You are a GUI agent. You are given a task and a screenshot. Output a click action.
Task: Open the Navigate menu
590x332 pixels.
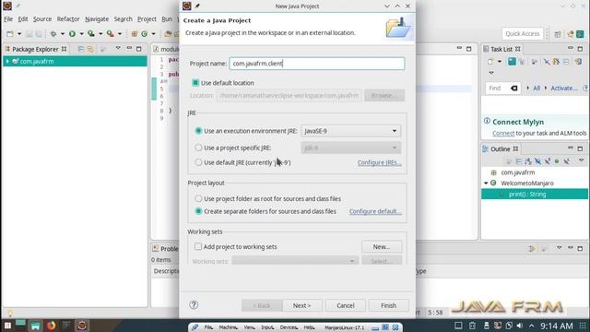(x=97, y=18)
